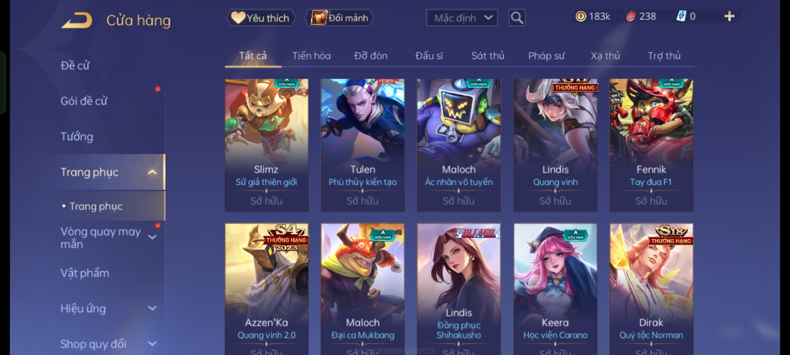
Task: Switch to the Pháp sư tab
Action: [546, 56]
